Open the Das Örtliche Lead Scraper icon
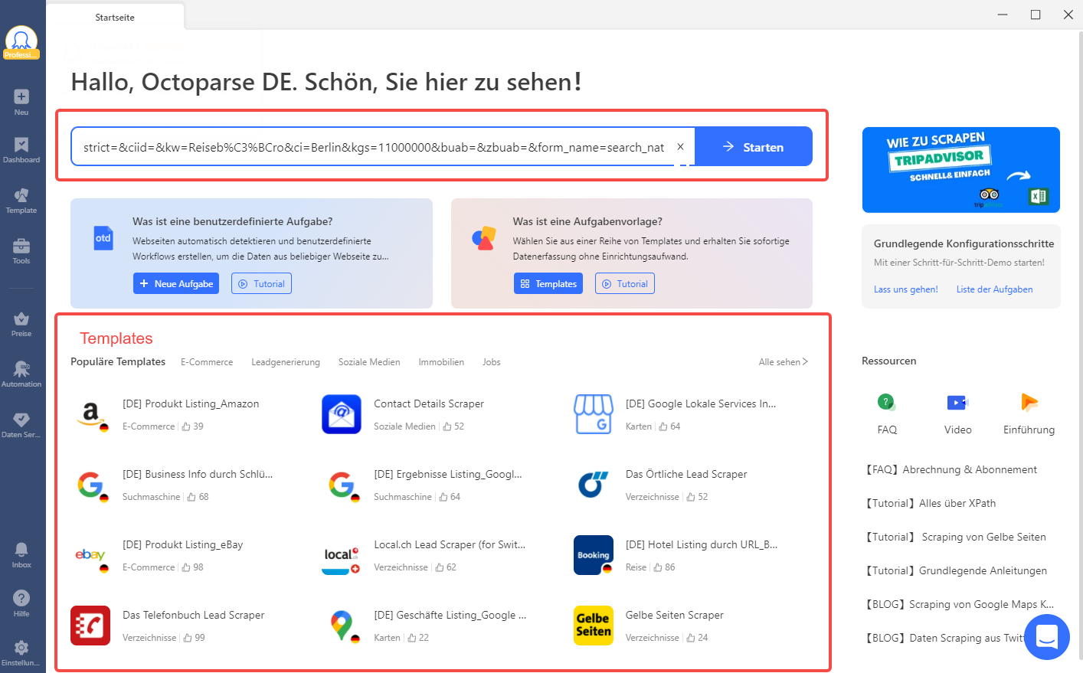 click(594, 485)
